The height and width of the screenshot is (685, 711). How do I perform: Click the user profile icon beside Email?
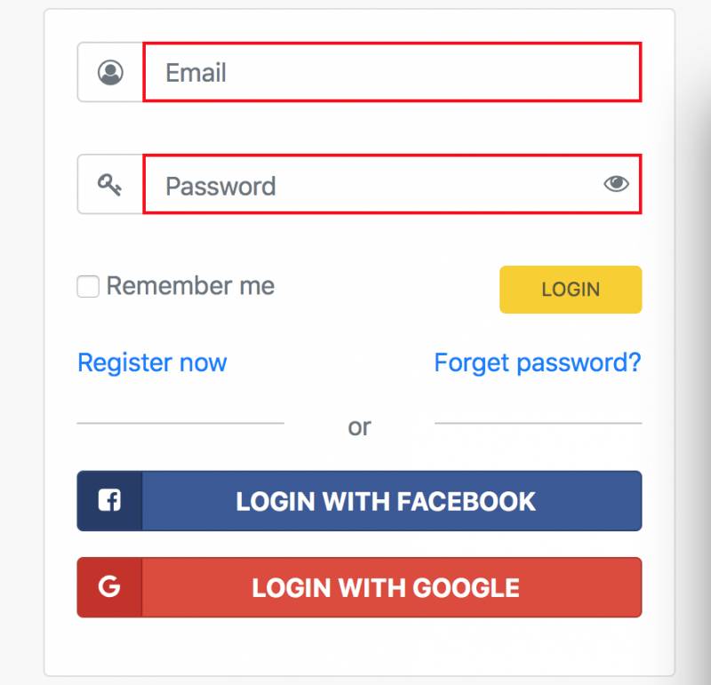pyautogui.click(x=110, y=72)
